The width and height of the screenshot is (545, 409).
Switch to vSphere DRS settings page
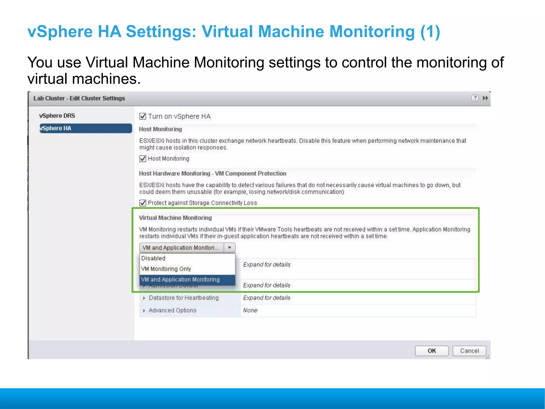[x=57, y=116]
